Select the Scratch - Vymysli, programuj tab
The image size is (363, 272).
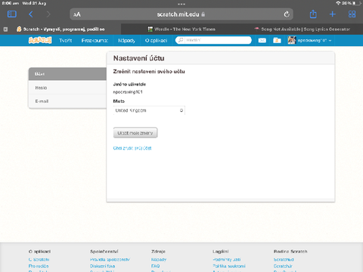[x=60, y=29]
